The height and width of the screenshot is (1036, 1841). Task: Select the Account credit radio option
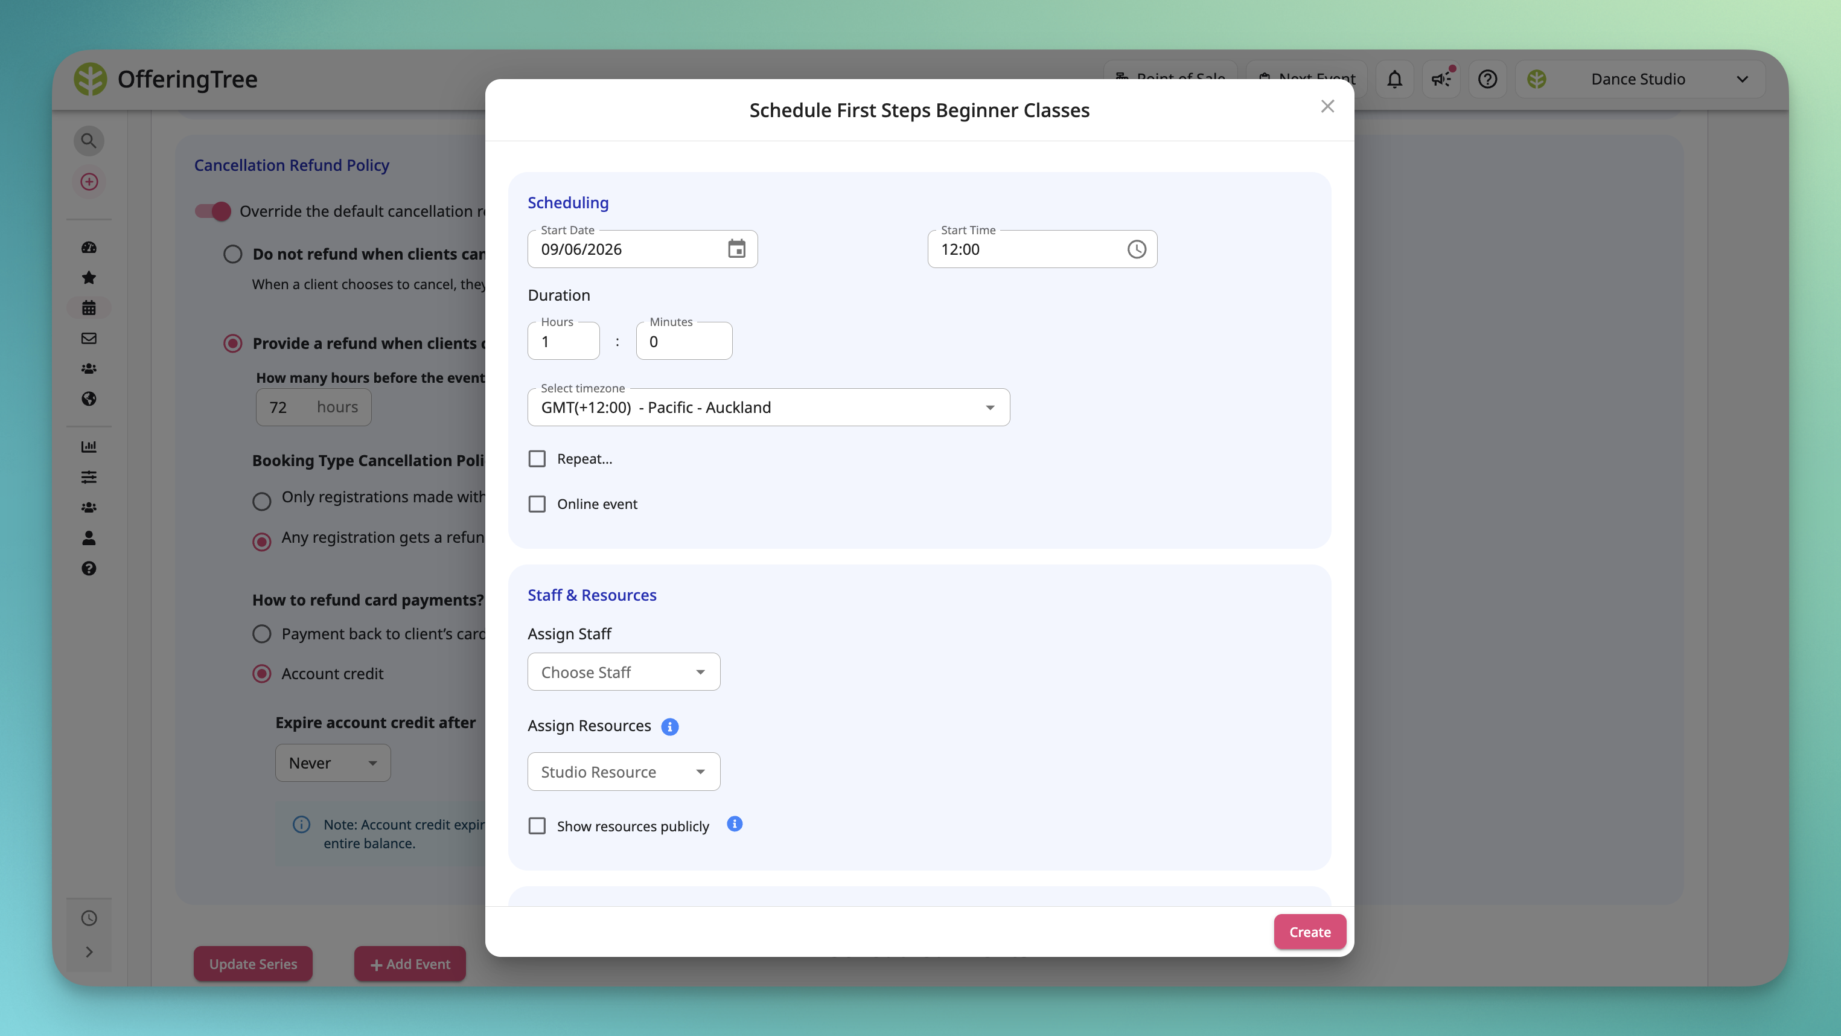coord(261,674)
